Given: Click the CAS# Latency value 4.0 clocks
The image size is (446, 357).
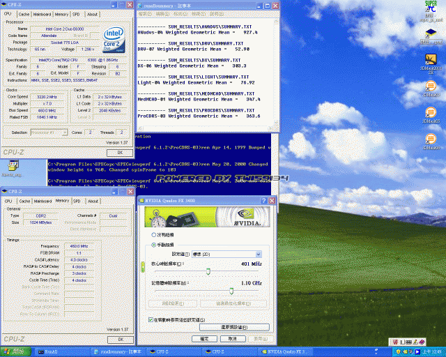Looking at the screenshot, I should coord(79,260).
